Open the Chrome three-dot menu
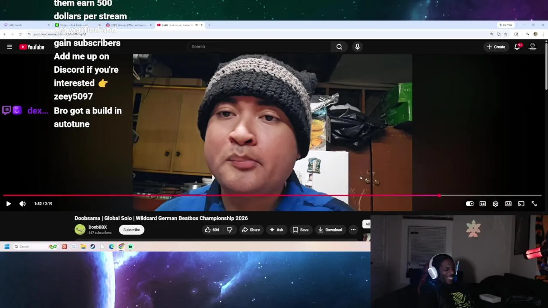 click(543, 34)
